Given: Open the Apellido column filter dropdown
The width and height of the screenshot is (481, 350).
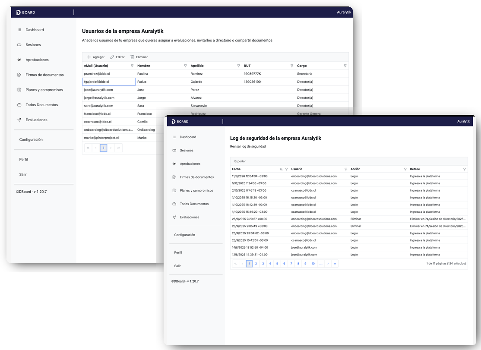Looking at the screenshot, I should 239,66.
